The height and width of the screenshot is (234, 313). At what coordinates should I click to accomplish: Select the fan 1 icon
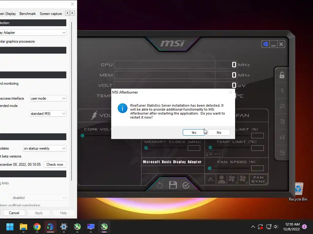pyautogui.click(x=232, y=179)
